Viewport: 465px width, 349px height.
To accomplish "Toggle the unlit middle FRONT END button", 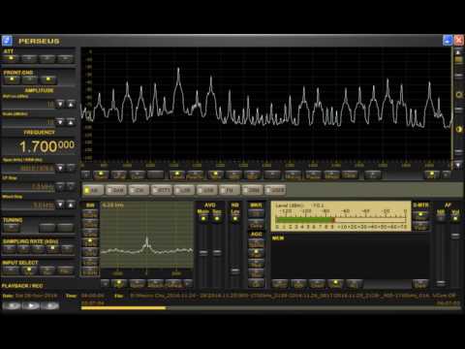I will [x=30, y=79].
